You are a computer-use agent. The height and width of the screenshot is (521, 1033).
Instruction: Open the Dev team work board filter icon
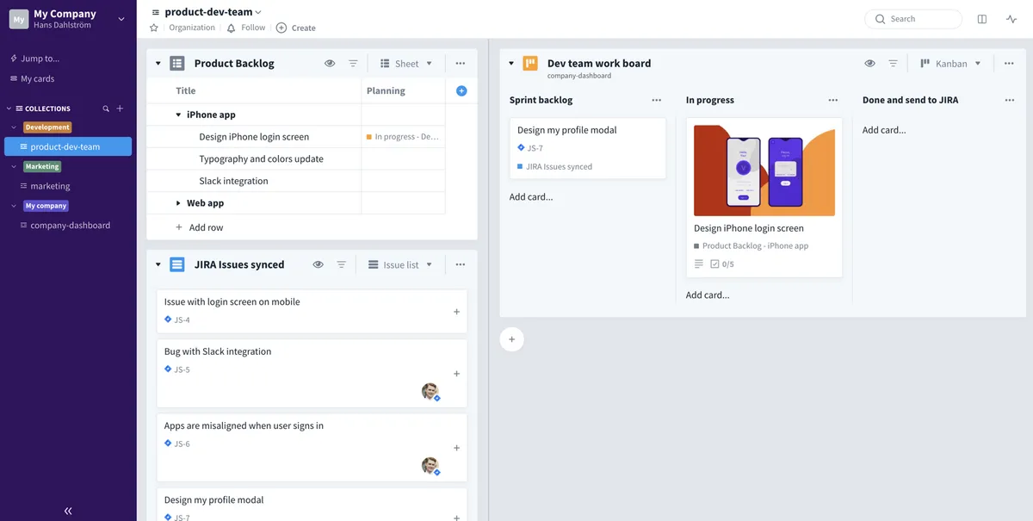point(893,64)
